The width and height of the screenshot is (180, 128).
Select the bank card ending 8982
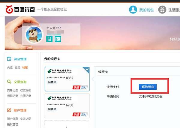click(67, 79)
